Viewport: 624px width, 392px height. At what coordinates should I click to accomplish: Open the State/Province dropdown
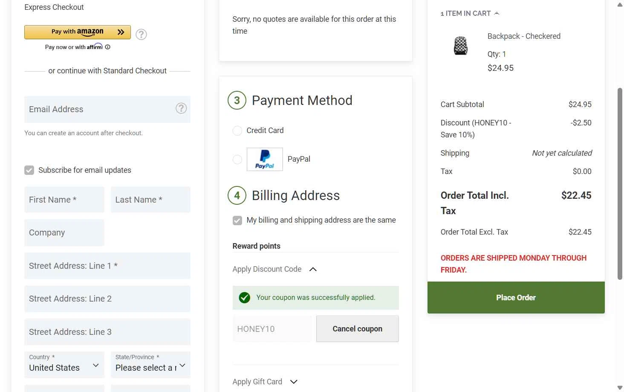150,365
